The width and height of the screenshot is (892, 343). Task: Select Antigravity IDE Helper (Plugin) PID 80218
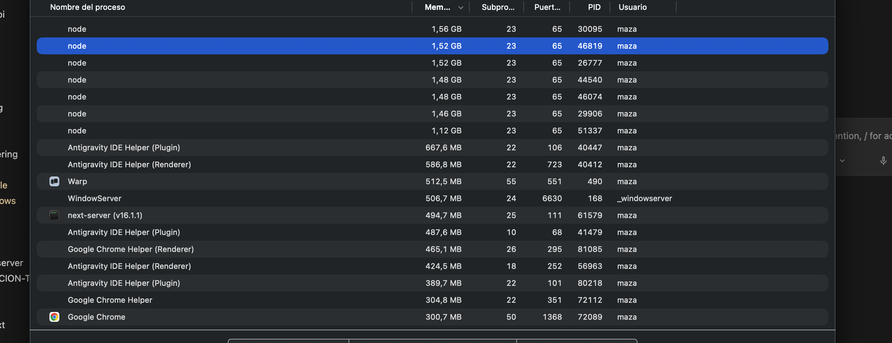pyautogui.click(x=432, y=283)
